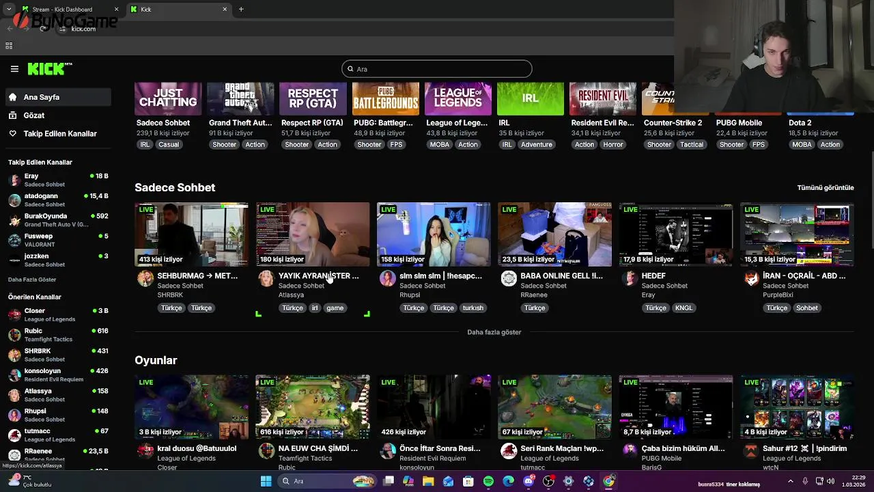The width and height of the screenshot is (874, 492).
Task: Open atadogann followed channel
Action: tap(58, 200)
